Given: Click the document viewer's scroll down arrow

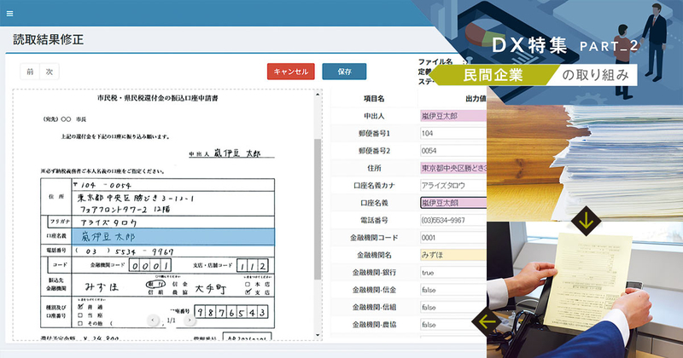Looking at the screenshot, I should click(x=318, y=335).
